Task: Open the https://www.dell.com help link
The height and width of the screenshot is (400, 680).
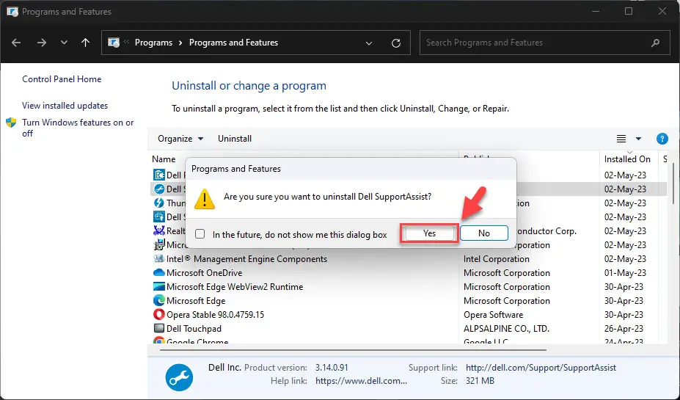Action: [361, 381]
